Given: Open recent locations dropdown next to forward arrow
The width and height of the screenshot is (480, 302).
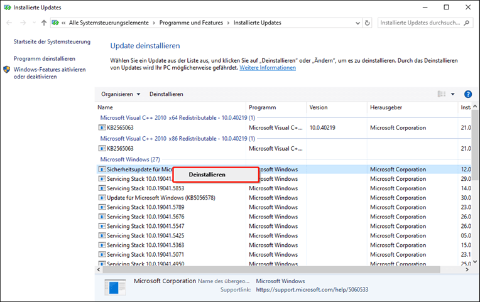Looking at the screenshot, I should point(34,23).
